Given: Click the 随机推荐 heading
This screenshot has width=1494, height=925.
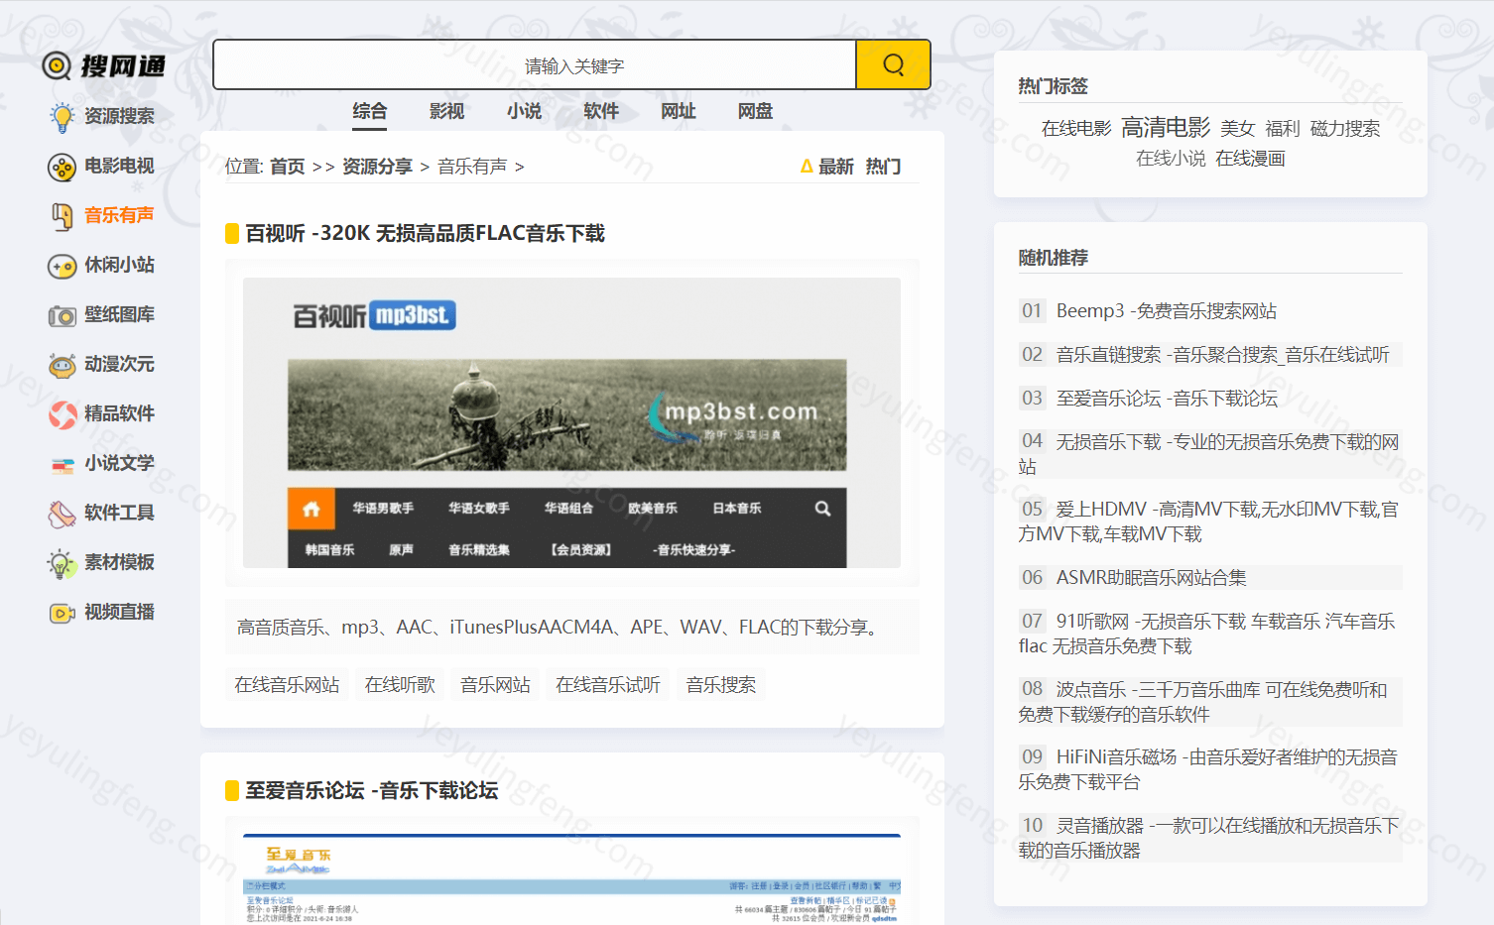Looking at the screenshot, I should click(x=1054, y=258).
